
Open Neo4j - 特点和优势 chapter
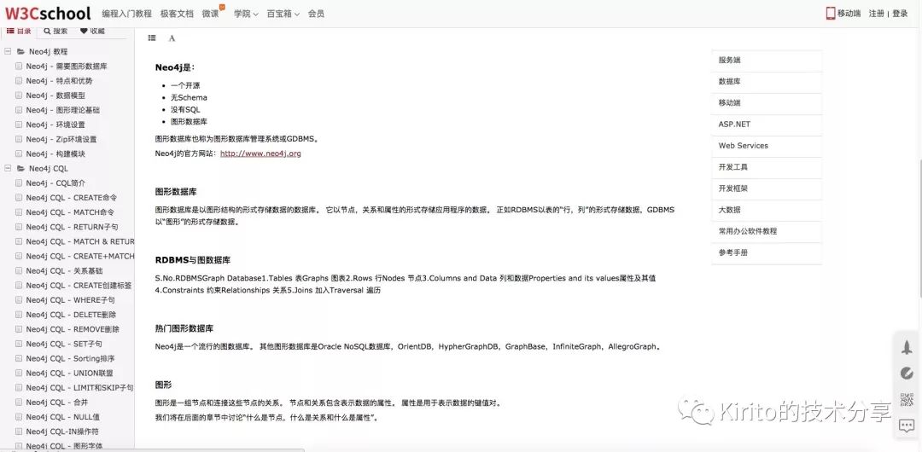59,81
